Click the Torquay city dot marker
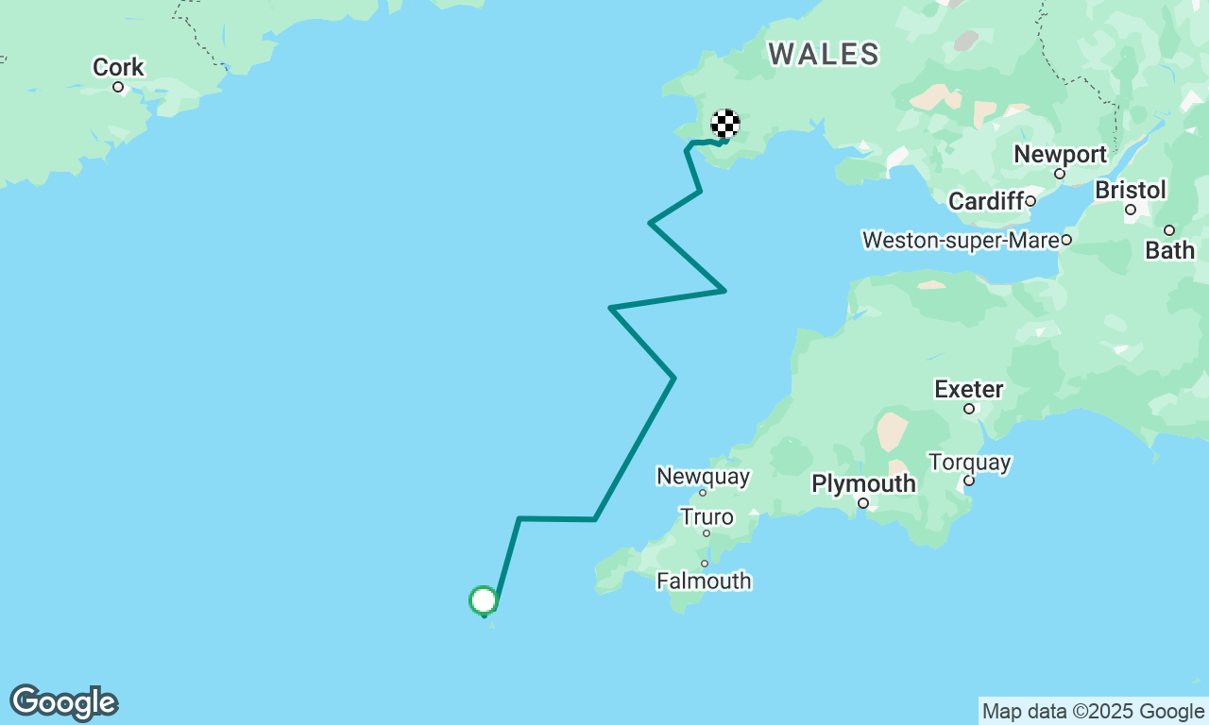 click(969, 481)
